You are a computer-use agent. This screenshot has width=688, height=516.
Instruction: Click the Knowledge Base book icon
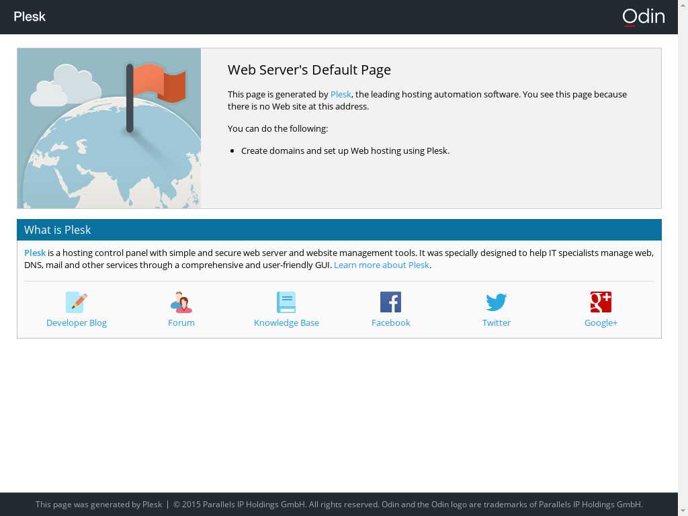[286, 302]
